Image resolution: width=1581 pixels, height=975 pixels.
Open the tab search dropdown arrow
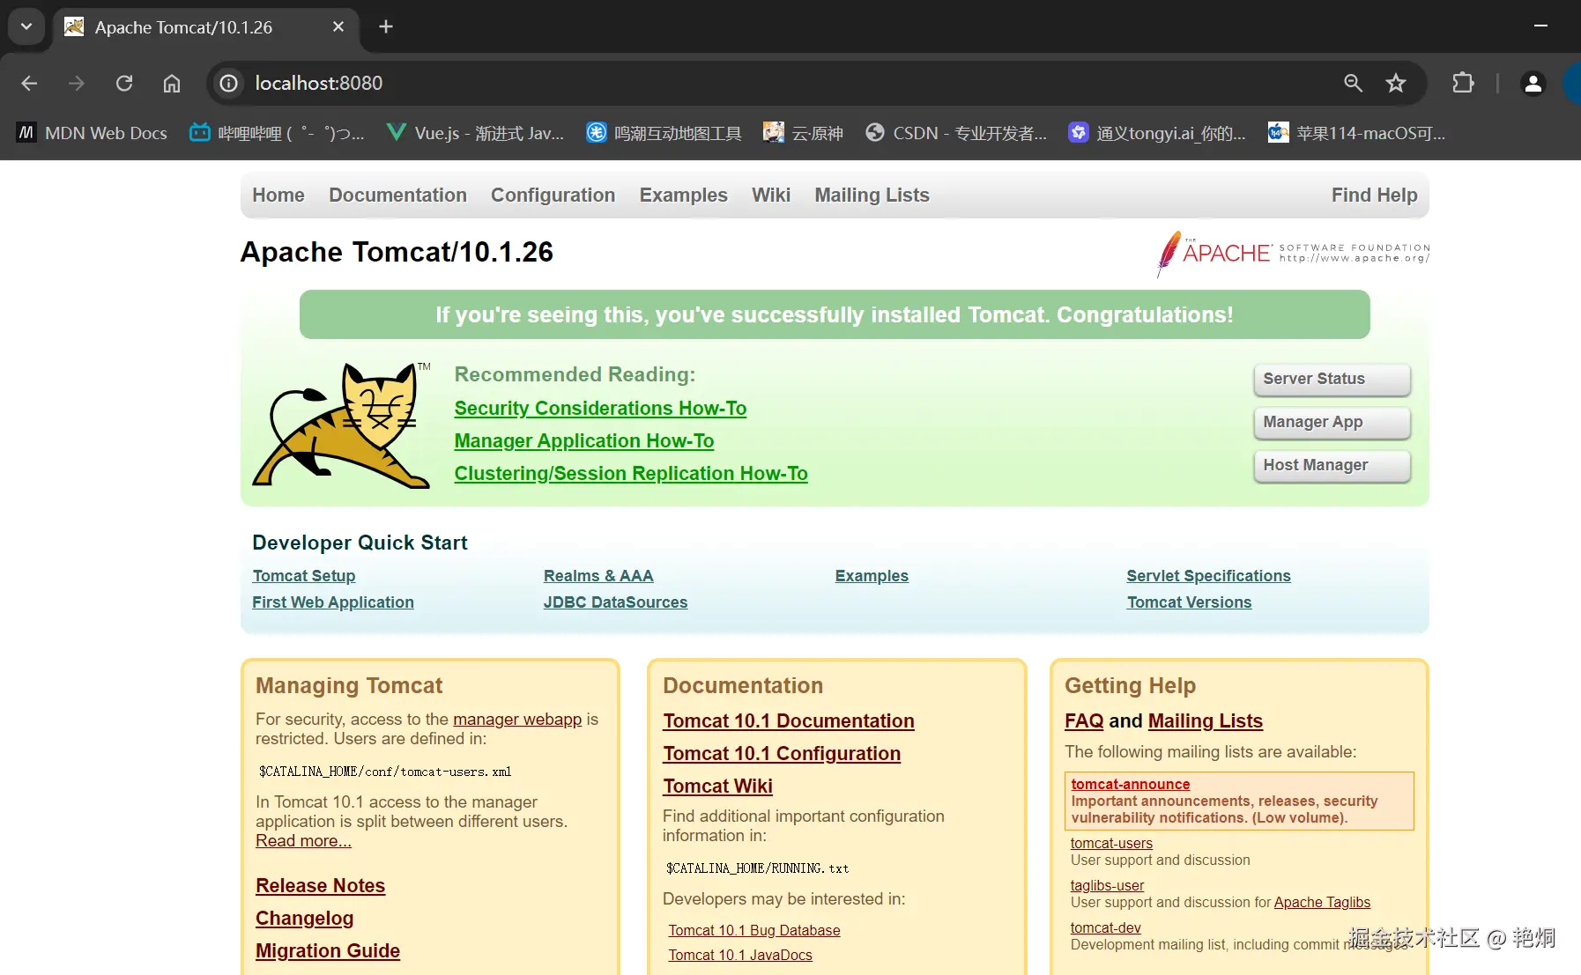pos(26,26)
